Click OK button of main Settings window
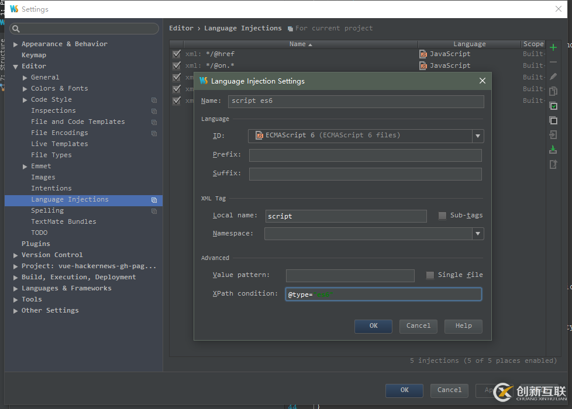The height and width of the screenshot is (409, 572). [404, 390]
